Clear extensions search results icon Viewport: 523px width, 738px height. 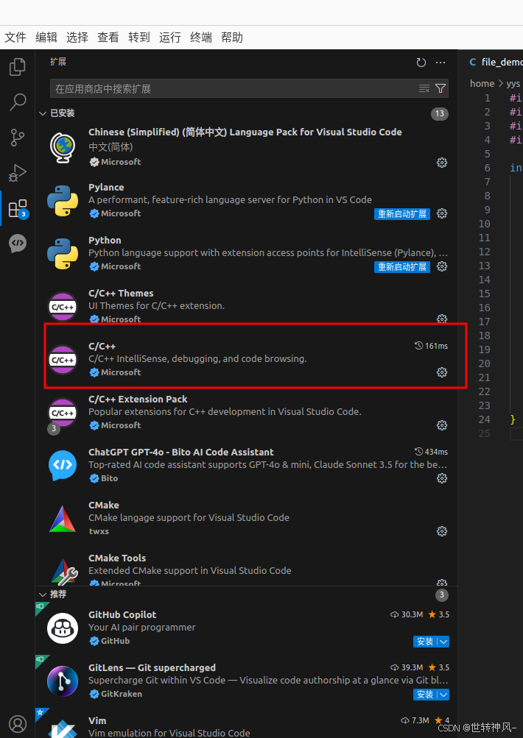(424, 88)
